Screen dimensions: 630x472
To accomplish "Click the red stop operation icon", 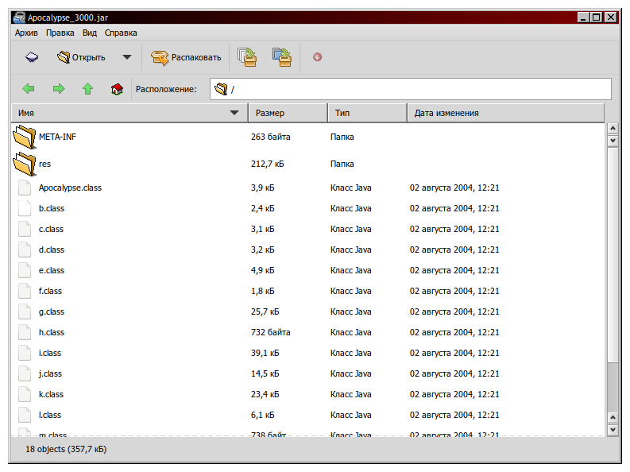I will pos(317,57).
